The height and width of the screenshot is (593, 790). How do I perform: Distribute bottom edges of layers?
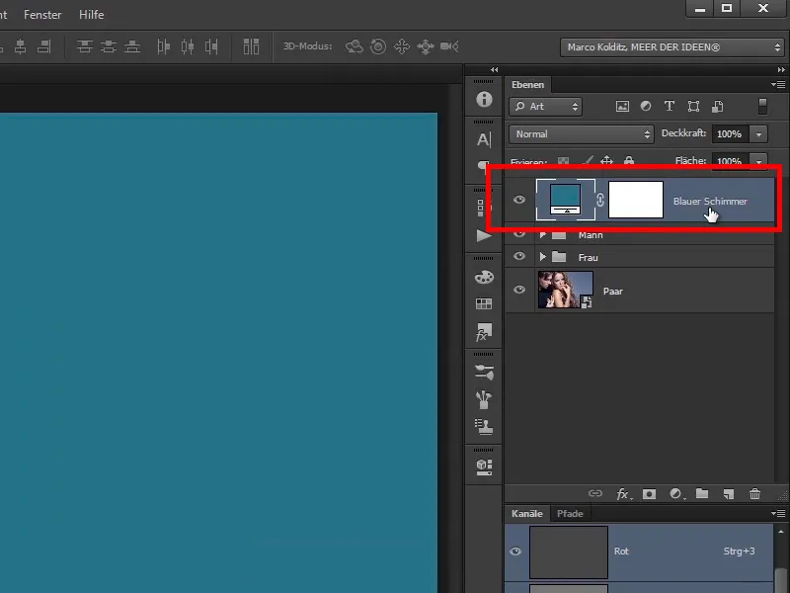point(132,46)
